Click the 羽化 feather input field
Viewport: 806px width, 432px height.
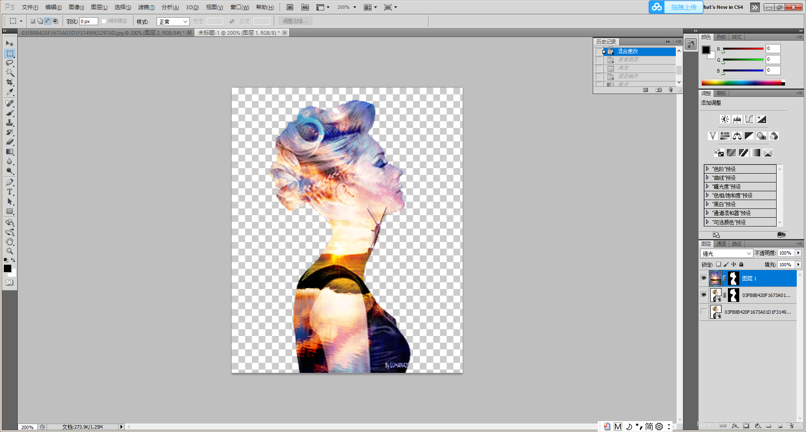pyautogui.click(x=89, y=21)
